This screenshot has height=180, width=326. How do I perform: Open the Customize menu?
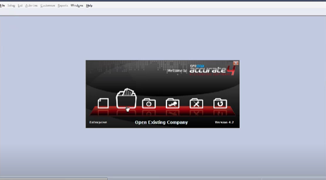coord(47,6)
